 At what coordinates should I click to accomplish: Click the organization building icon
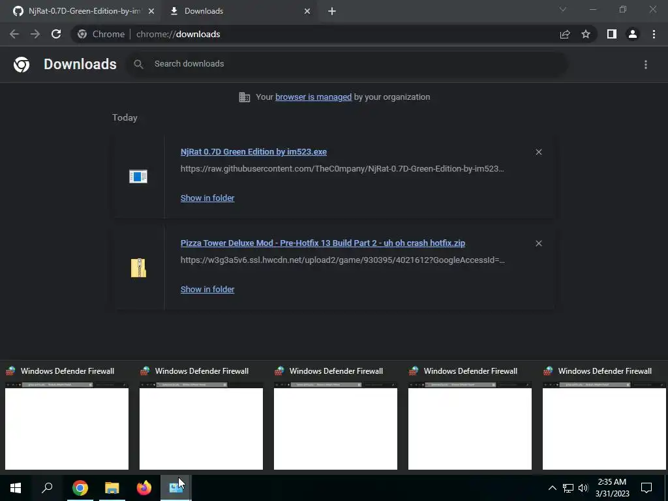tap(245, 97)
